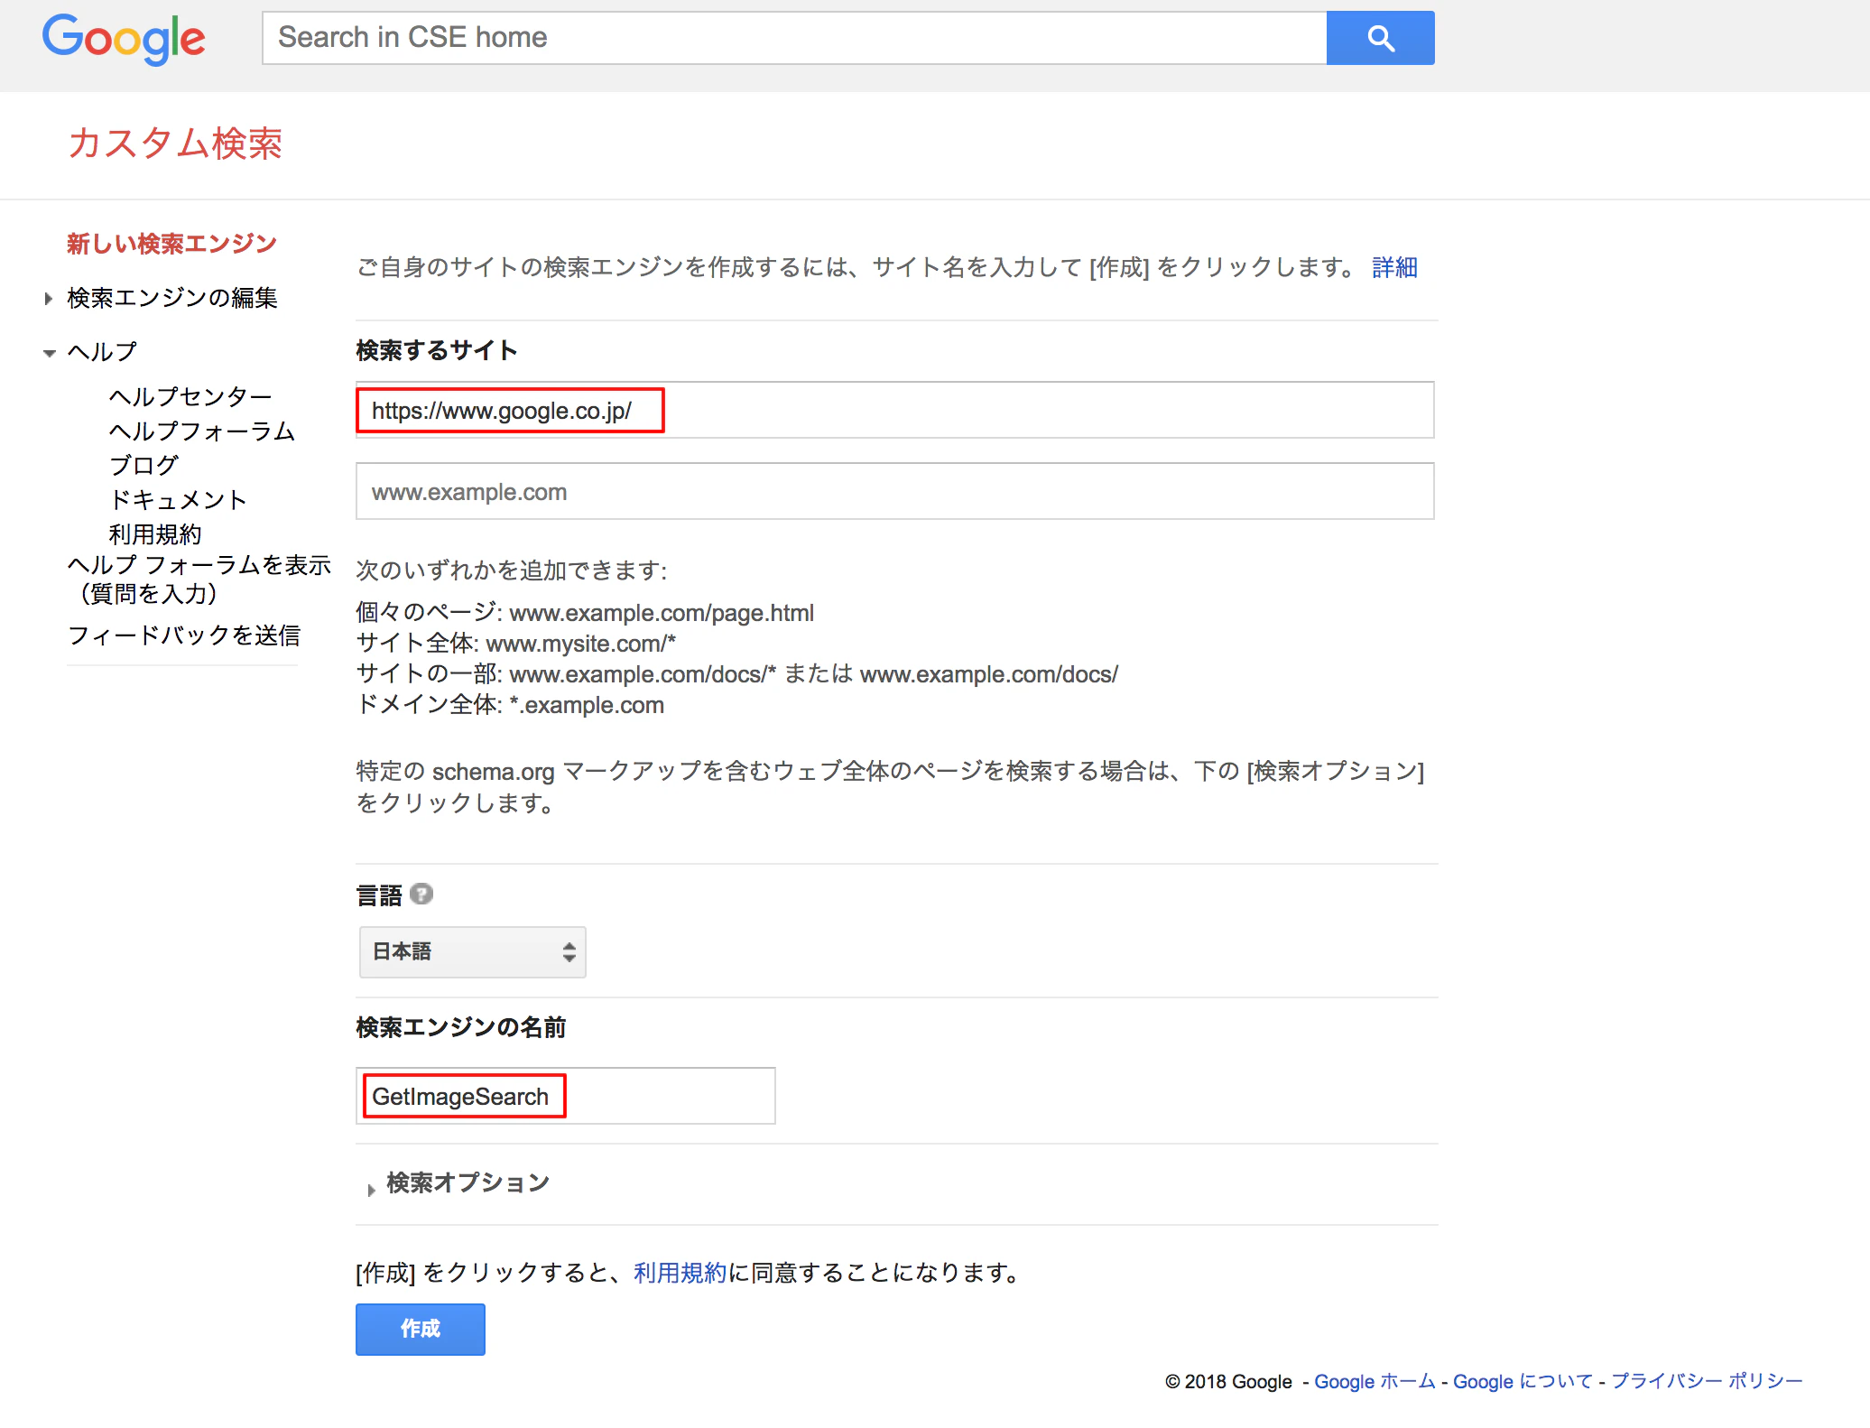1870x1428 pixels.
Task: Open ヘルプフォーラム
Action: (201, 431)
